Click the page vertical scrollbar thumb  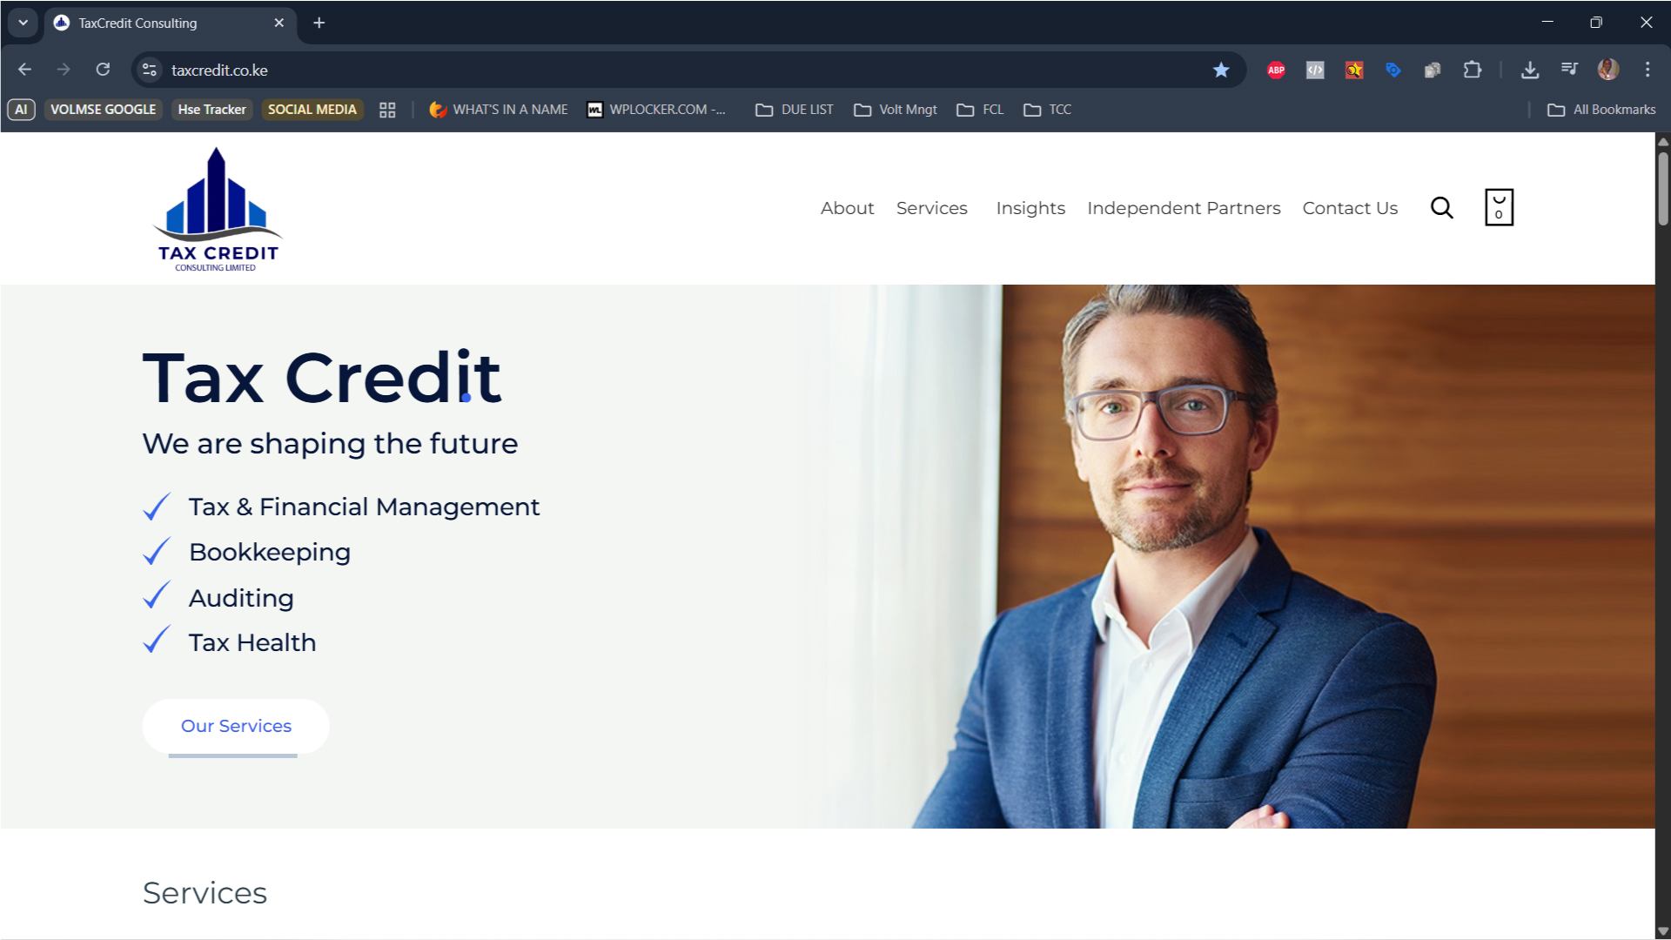click(x=1662, y=188)
